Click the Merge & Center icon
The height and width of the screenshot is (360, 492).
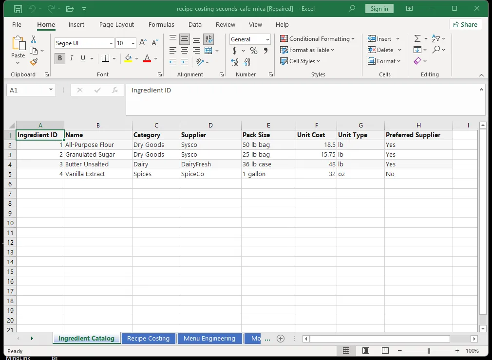[208, 51]
